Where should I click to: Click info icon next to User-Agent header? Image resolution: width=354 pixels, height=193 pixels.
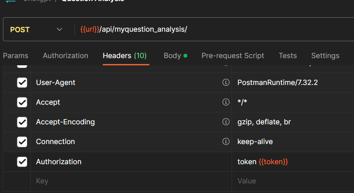coord(226,83)
